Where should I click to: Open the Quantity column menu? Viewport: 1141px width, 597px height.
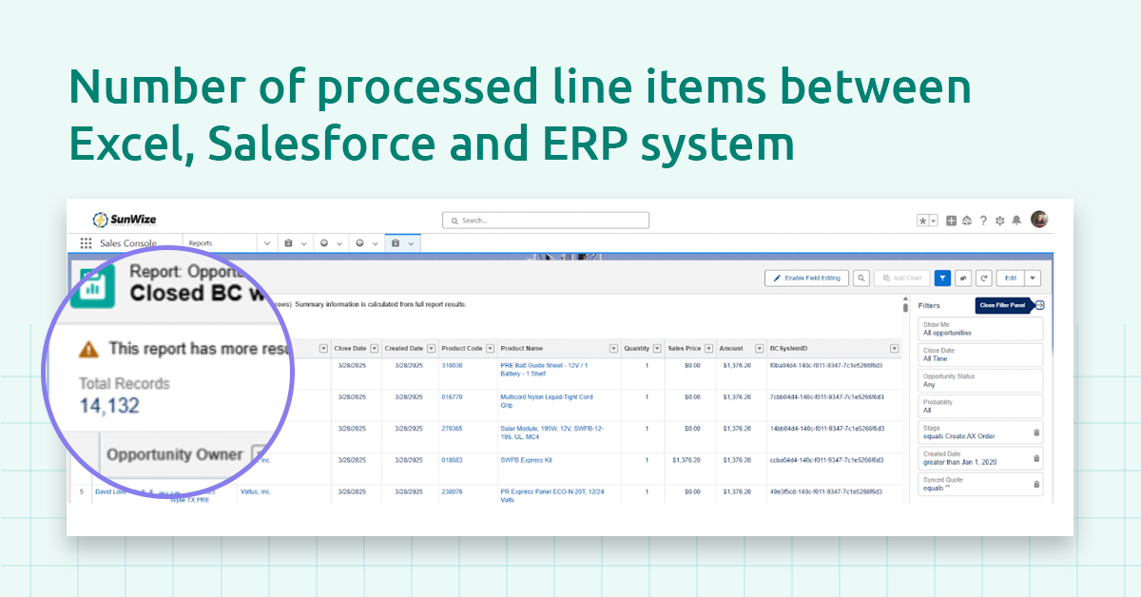point(657,349)
